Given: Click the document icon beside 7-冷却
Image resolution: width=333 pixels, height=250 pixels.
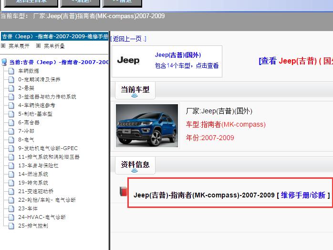Looking at the screenshot, I should 11,131.
